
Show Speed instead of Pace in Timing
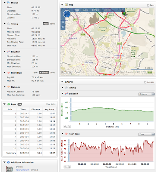coord(53,24)
